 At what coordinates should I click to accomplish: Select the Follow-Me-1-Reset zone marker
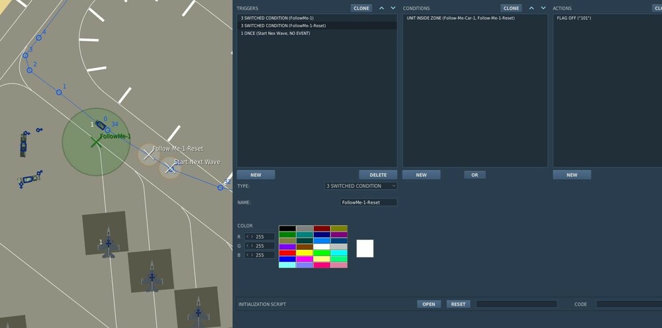[148, 155]
